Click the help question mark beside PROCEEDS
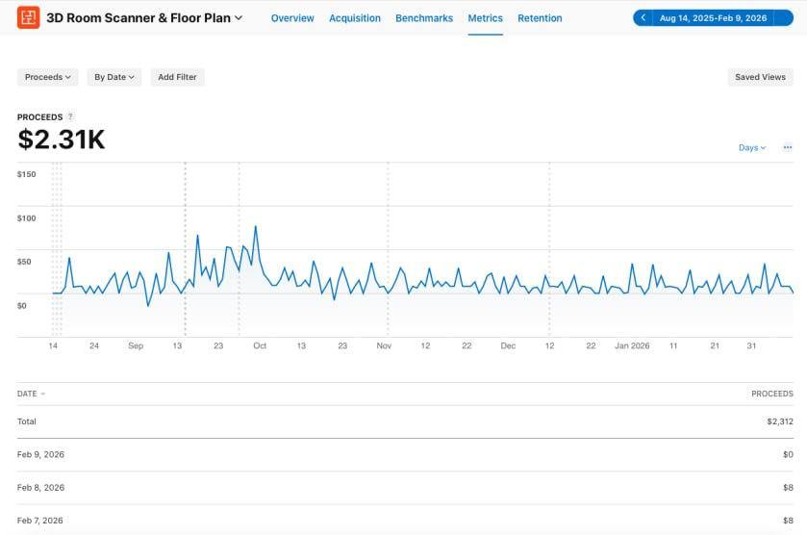This screenshot has width=807, height=535. (x=70, y=117)
